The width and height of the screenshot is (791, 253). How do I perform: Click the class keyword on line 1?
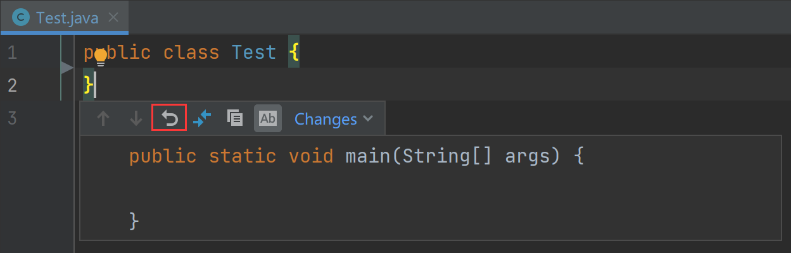[x=191, y=52]
